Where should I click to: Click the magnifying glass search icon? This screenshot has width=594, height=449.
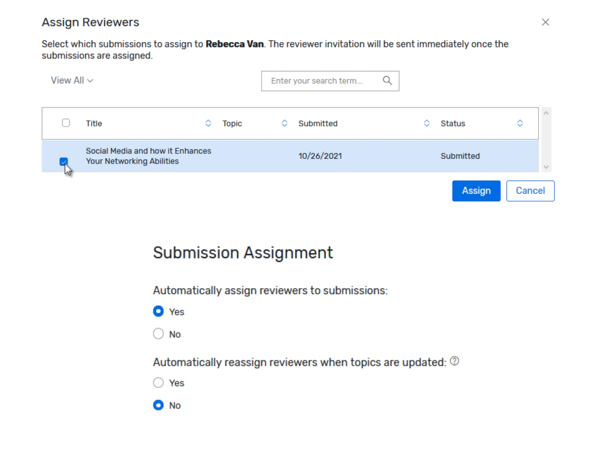pos(387,81)
